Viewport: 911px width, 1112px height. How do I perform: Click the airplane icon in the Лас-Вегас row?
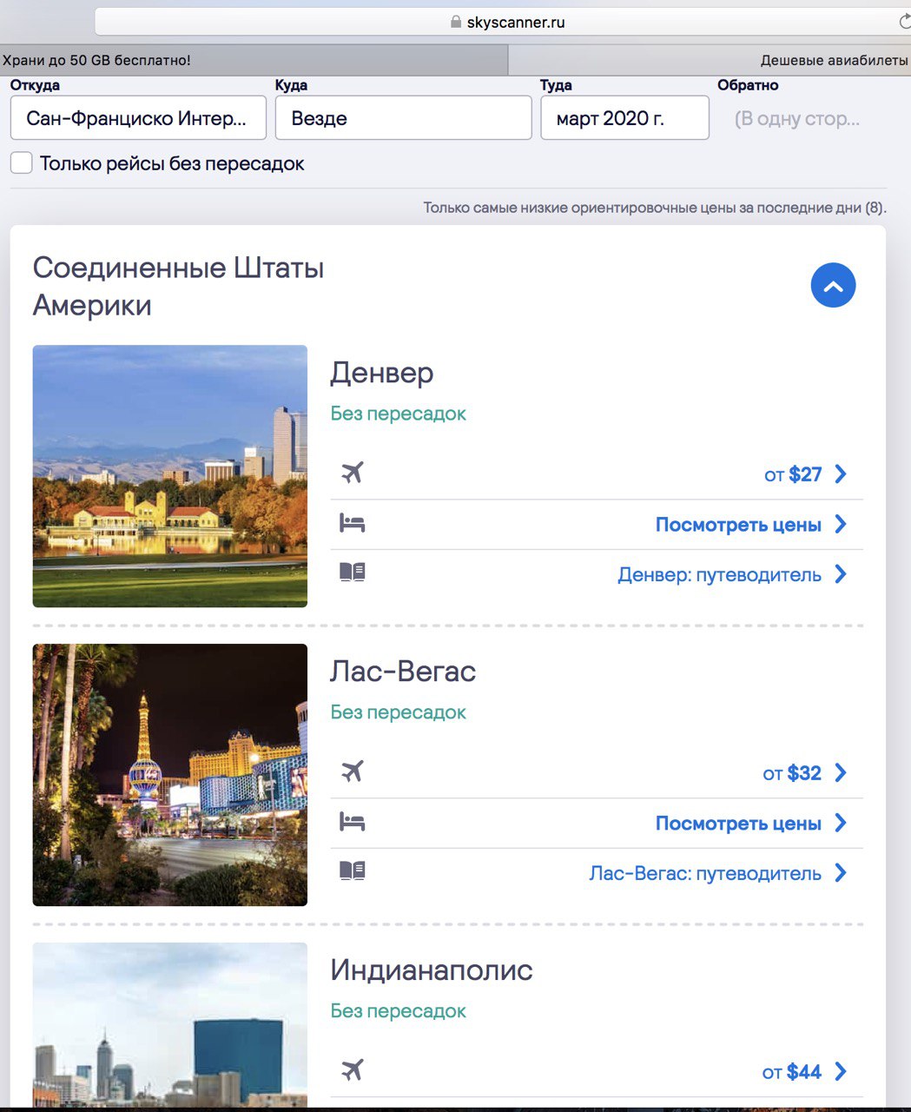[352, 771]
